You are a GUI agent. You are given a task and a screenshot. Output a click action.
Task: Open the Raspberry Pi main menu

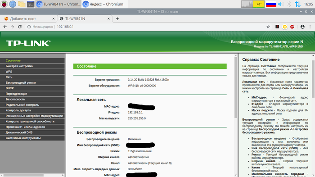point(4,4)
